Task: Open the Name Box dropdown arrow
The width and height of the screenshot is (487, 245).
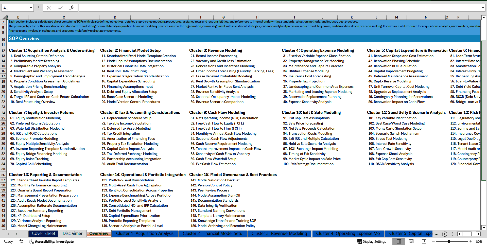Action: pyautogui.click(x=30, y=8)
